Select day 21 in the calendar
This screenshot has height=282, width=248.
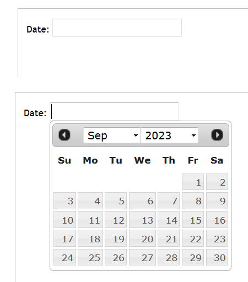pyautogui.click(x=169, y=238)
